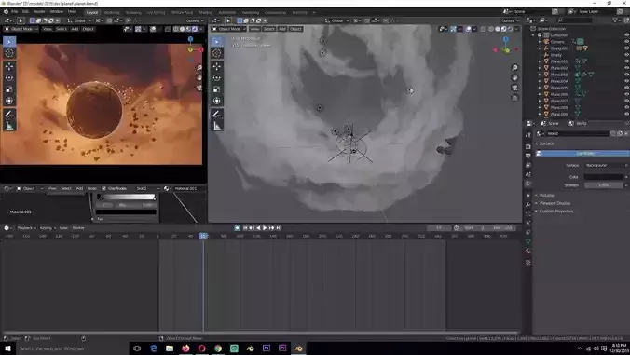Screen dimensions: 630x355
Task: Adjust the World Strength slider
Action: point(604,185)
